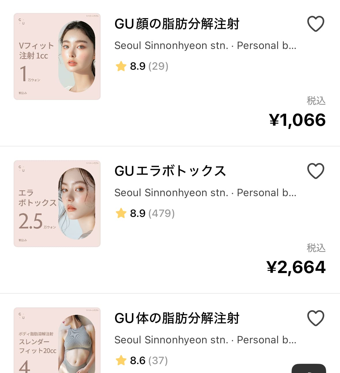This screenshot has width=340, height=373.
Task: Favorite the GUエラボトックス listing heart
Action: click(x=316, y=171)
